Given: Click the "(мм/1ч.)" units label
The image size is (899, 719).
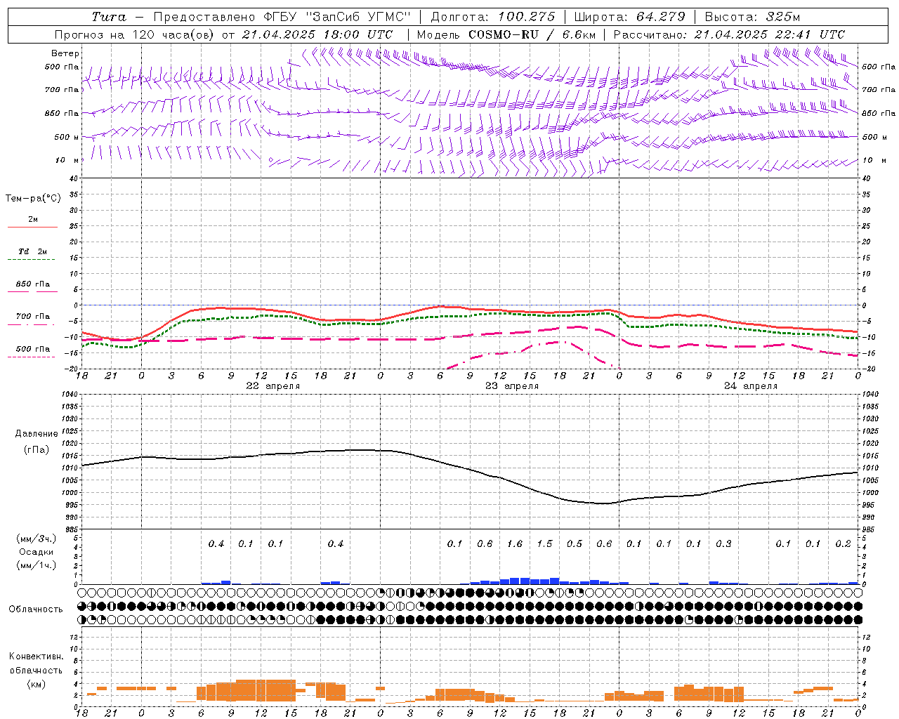Looking at the screenshot, I should 36,565.
